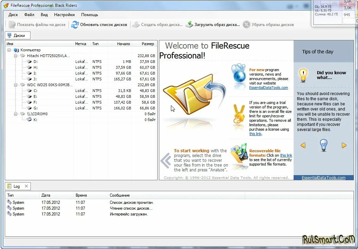Select drive J: icon in tree
Screen dimensions: 358x249
29,79
